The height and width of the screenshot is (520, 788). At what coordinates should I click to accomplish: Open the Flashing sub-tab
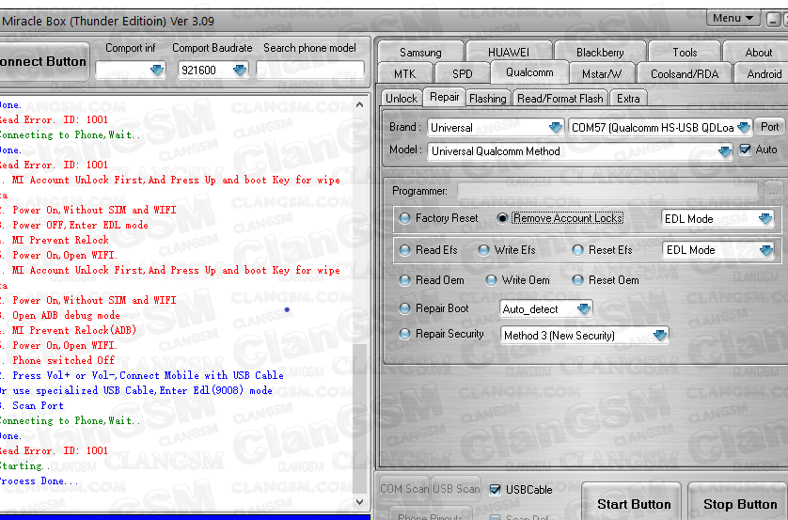pos(487,98)
